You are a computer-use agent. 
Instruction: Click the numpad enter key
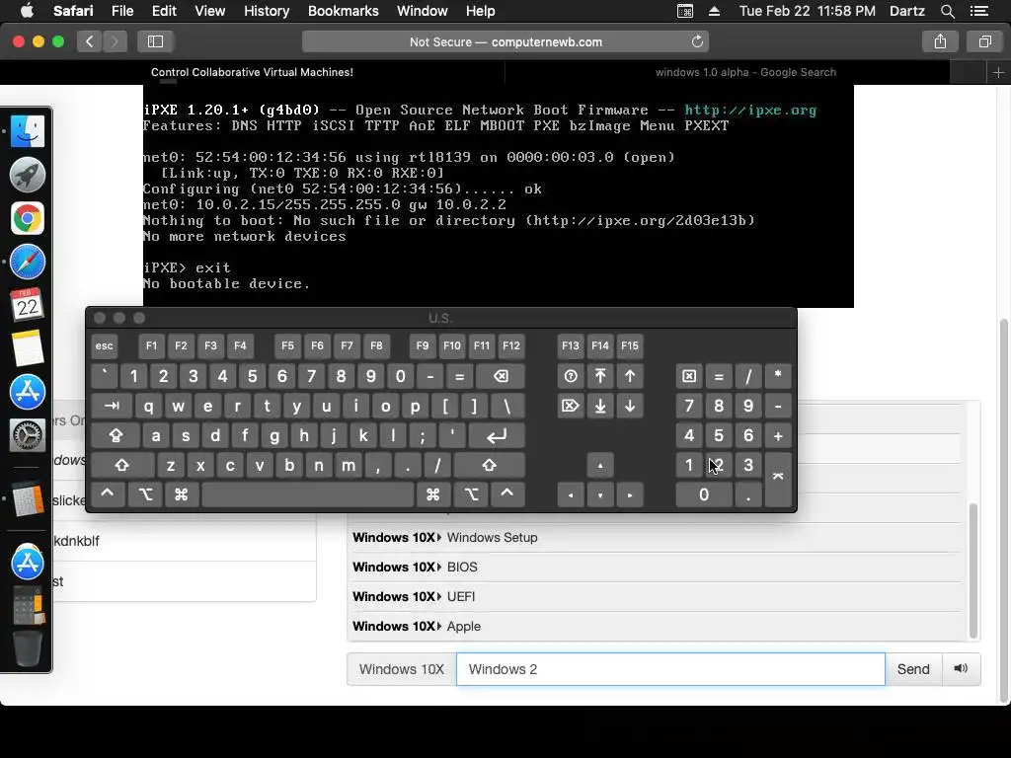(778, 480)
